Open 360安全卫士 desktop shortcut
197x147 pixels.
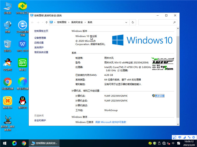pos(22,8)
